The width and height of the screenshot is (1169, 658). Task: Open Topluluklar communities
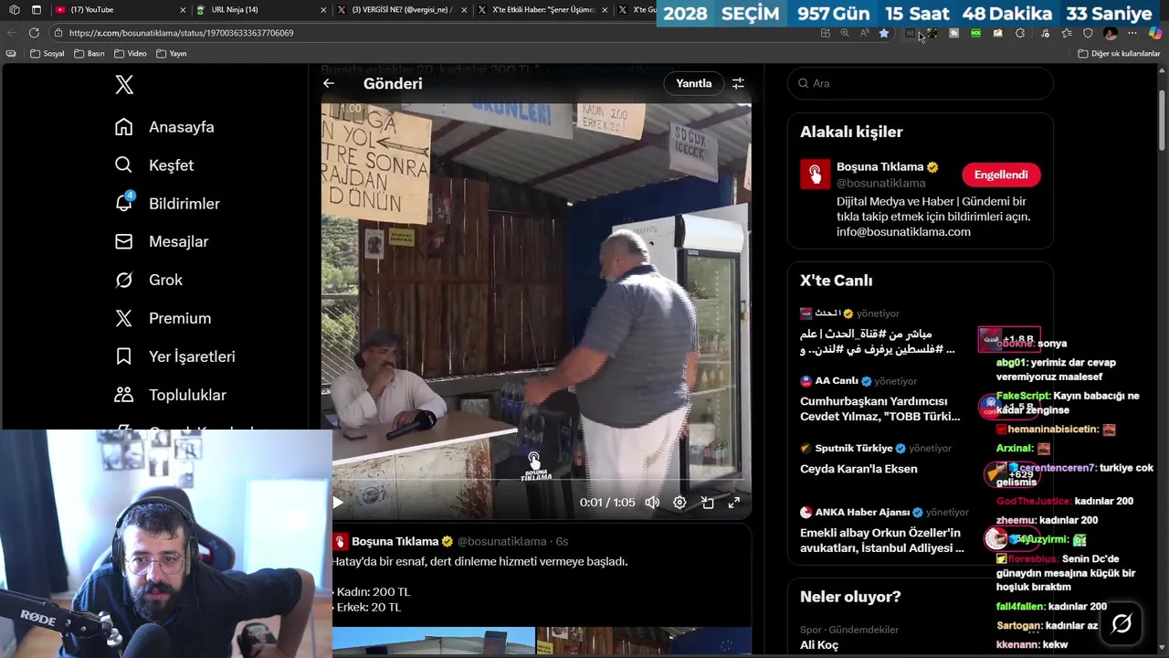click(170, 396)
